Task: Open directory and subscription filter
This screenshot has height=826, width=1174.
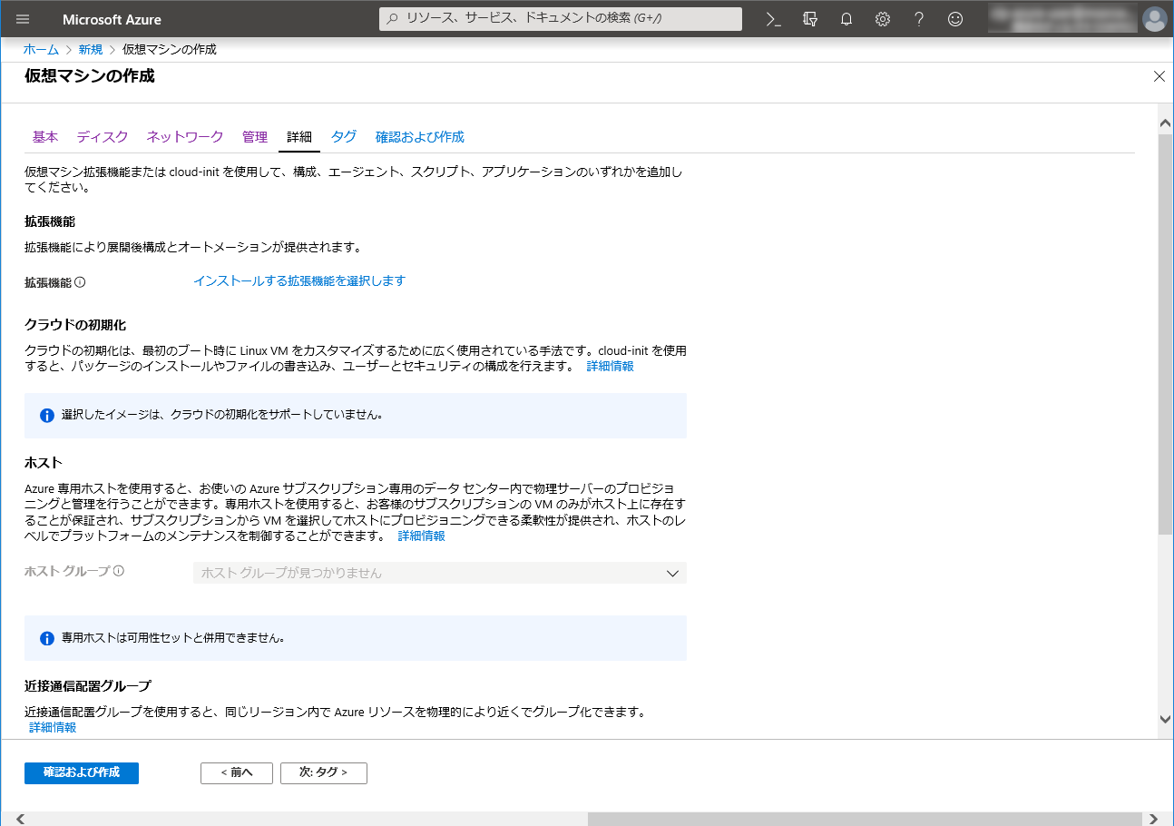Action: [x=810, y=19]
